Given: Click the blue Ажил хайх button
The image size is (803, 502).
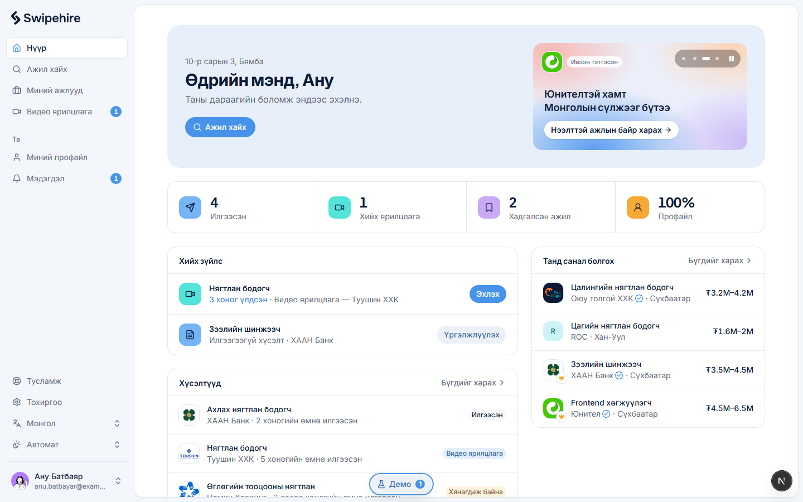Looking at the screenshot, I should pos(220,127).
